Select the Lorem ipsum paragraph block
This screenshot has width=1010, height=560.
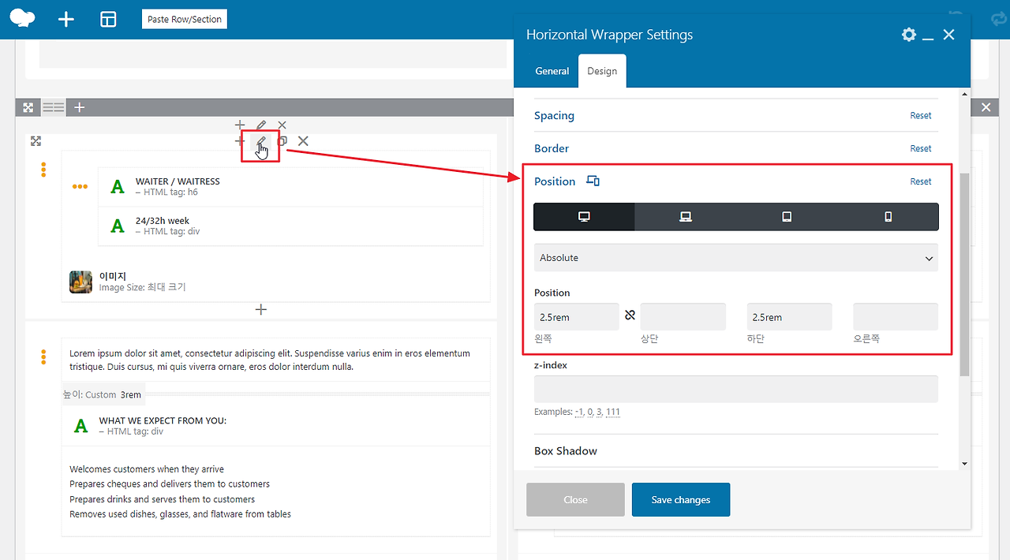click(275, 360)
